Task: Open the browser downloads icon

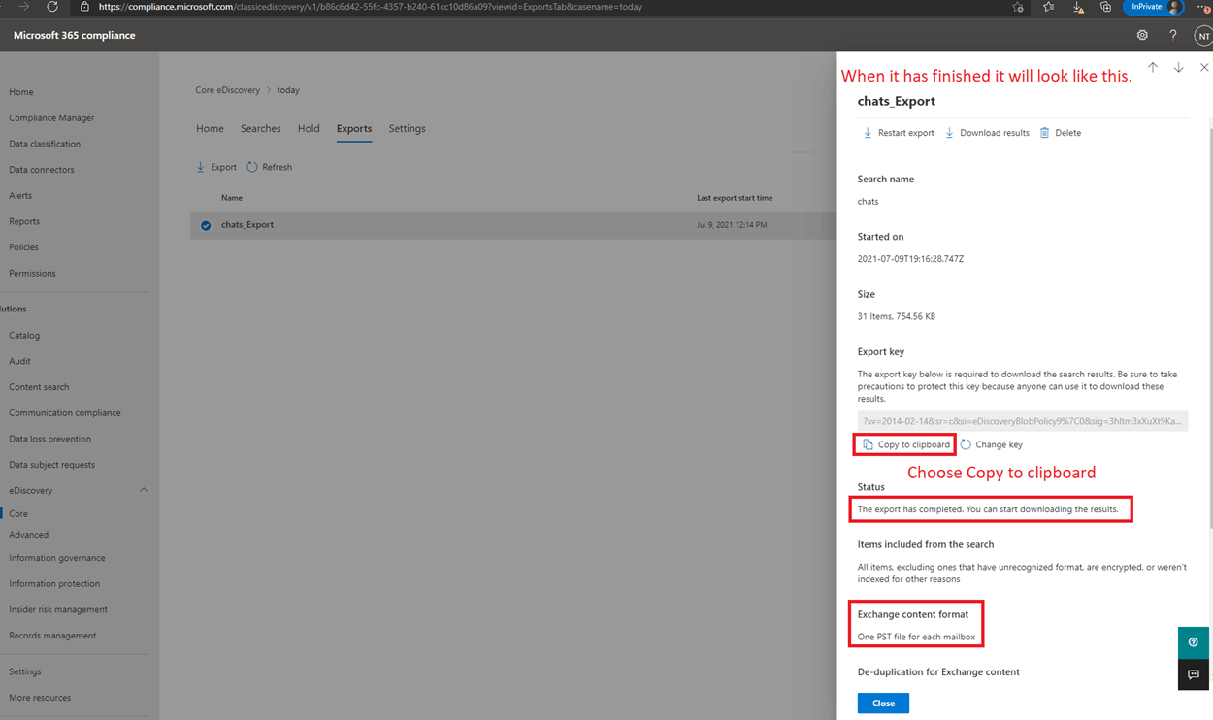Action: click(1078, 7)
